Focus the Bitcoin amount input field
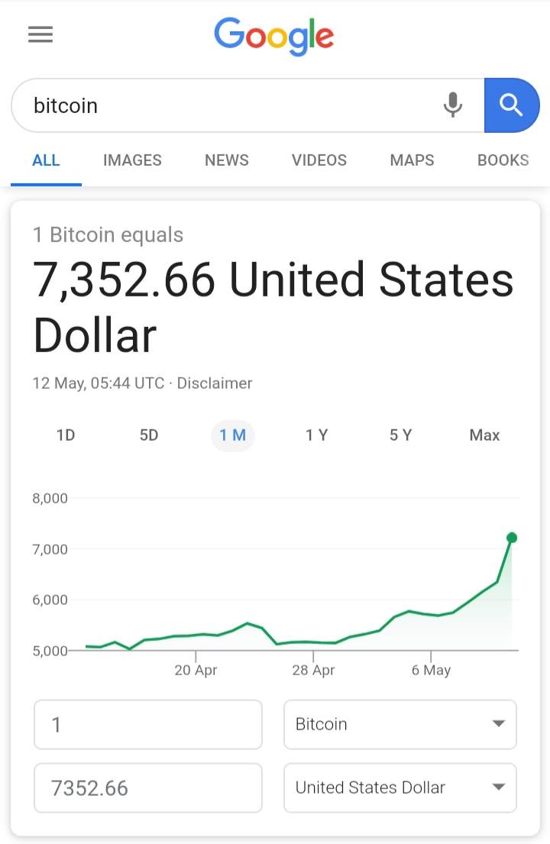The width and height of the screenshot is (550, 844). (148, 724)
